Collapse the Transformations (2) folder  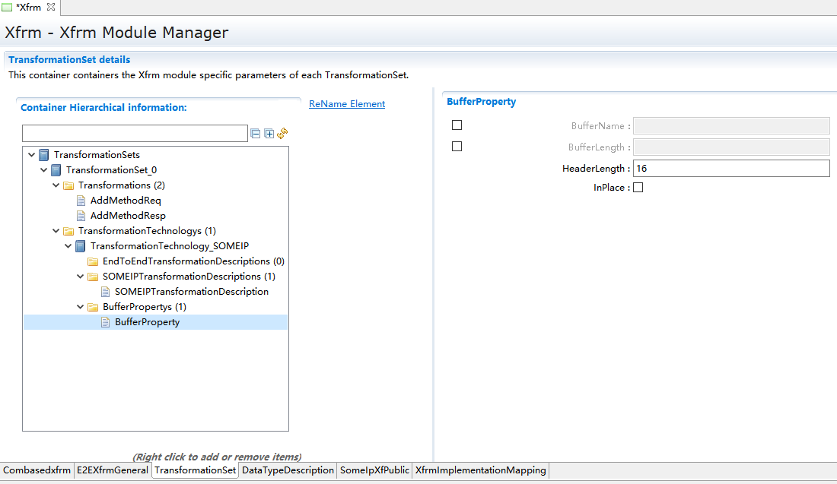56,185
